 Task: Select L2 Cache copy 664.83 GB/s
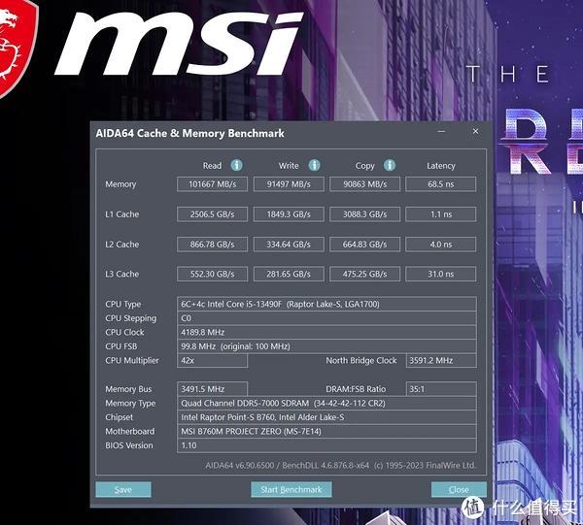click(364, 245)
